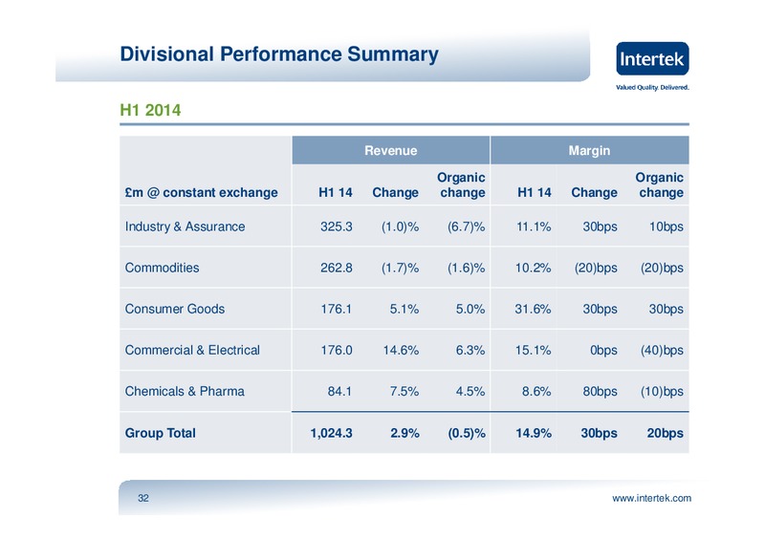Open the www.intertek.com link
Viewport: 765px width, 540px height.
[651, 498]
